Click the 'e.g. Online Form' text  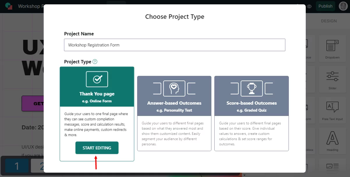click(97, 101)
